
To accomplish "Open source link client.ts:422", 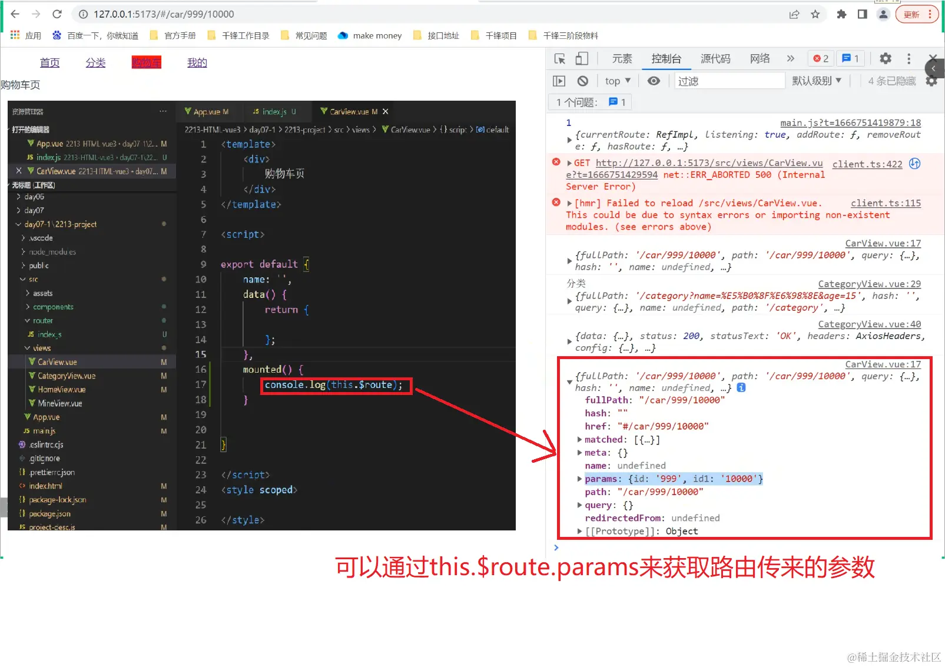I will (x=867, y=164).
